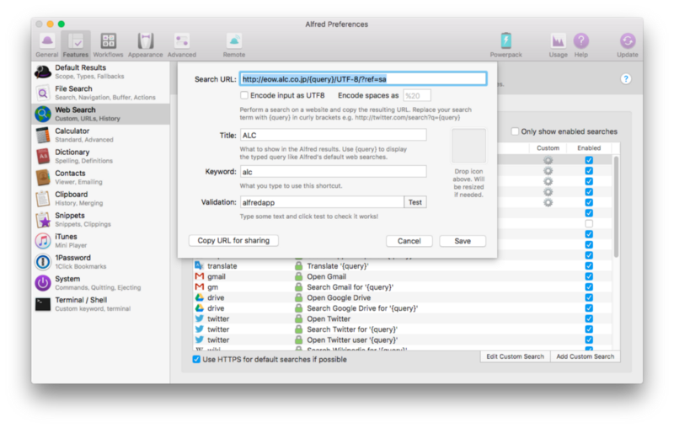Click the searches list scrollbar

tap(616, 206)
